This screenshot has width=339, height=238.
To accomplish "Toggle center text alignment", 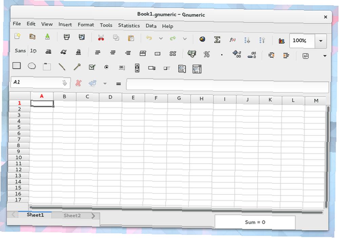I will pyautogui.click(x=113, y=52).
